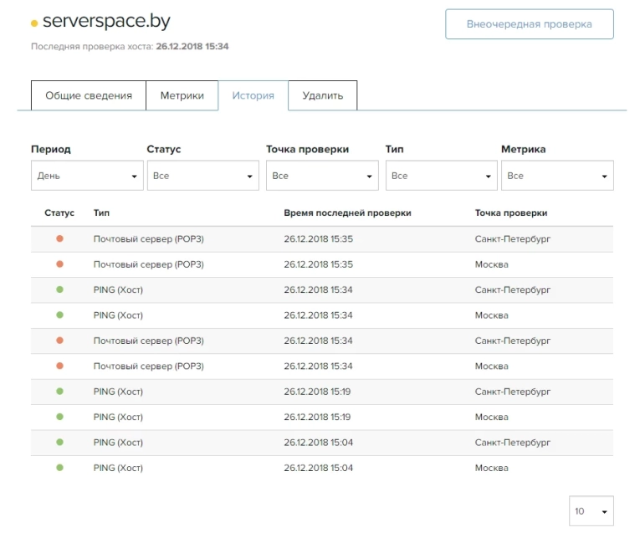Open the Метрики tab

[182, 95]
